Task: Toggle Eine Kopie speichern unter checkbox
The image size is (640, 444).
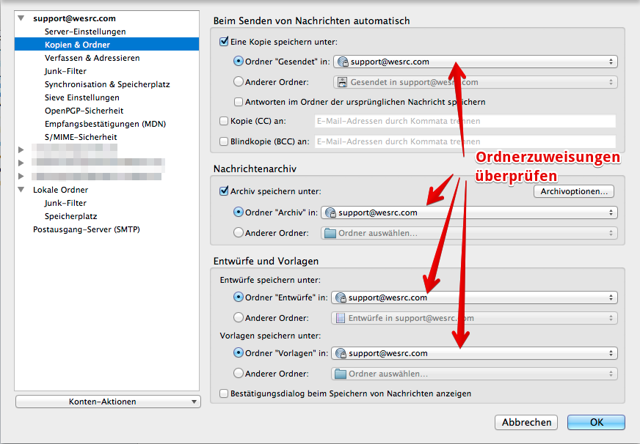Action: click(224, 41)
